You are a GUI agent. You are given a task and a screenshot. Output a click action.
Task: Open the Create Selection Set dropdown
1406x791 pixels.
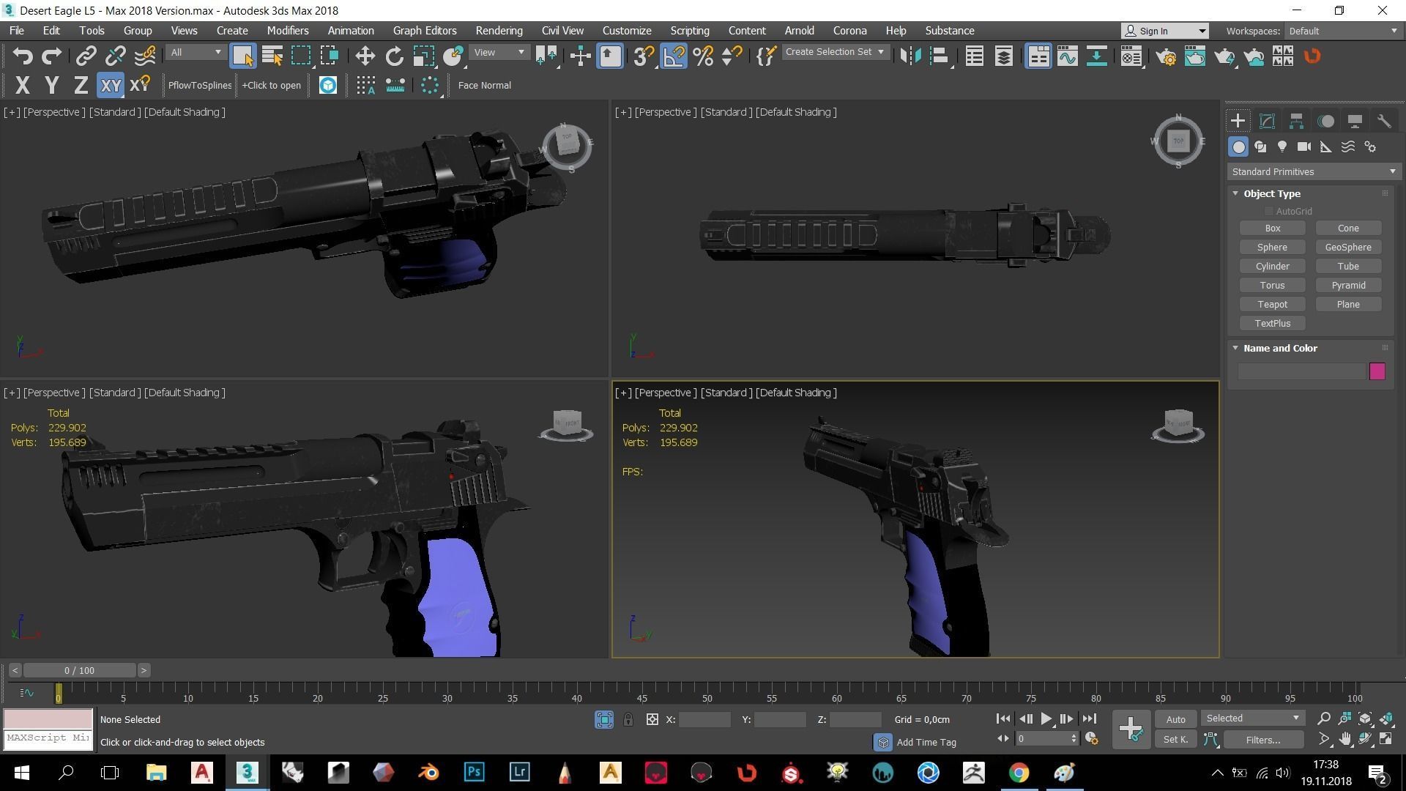click(835, 52)
